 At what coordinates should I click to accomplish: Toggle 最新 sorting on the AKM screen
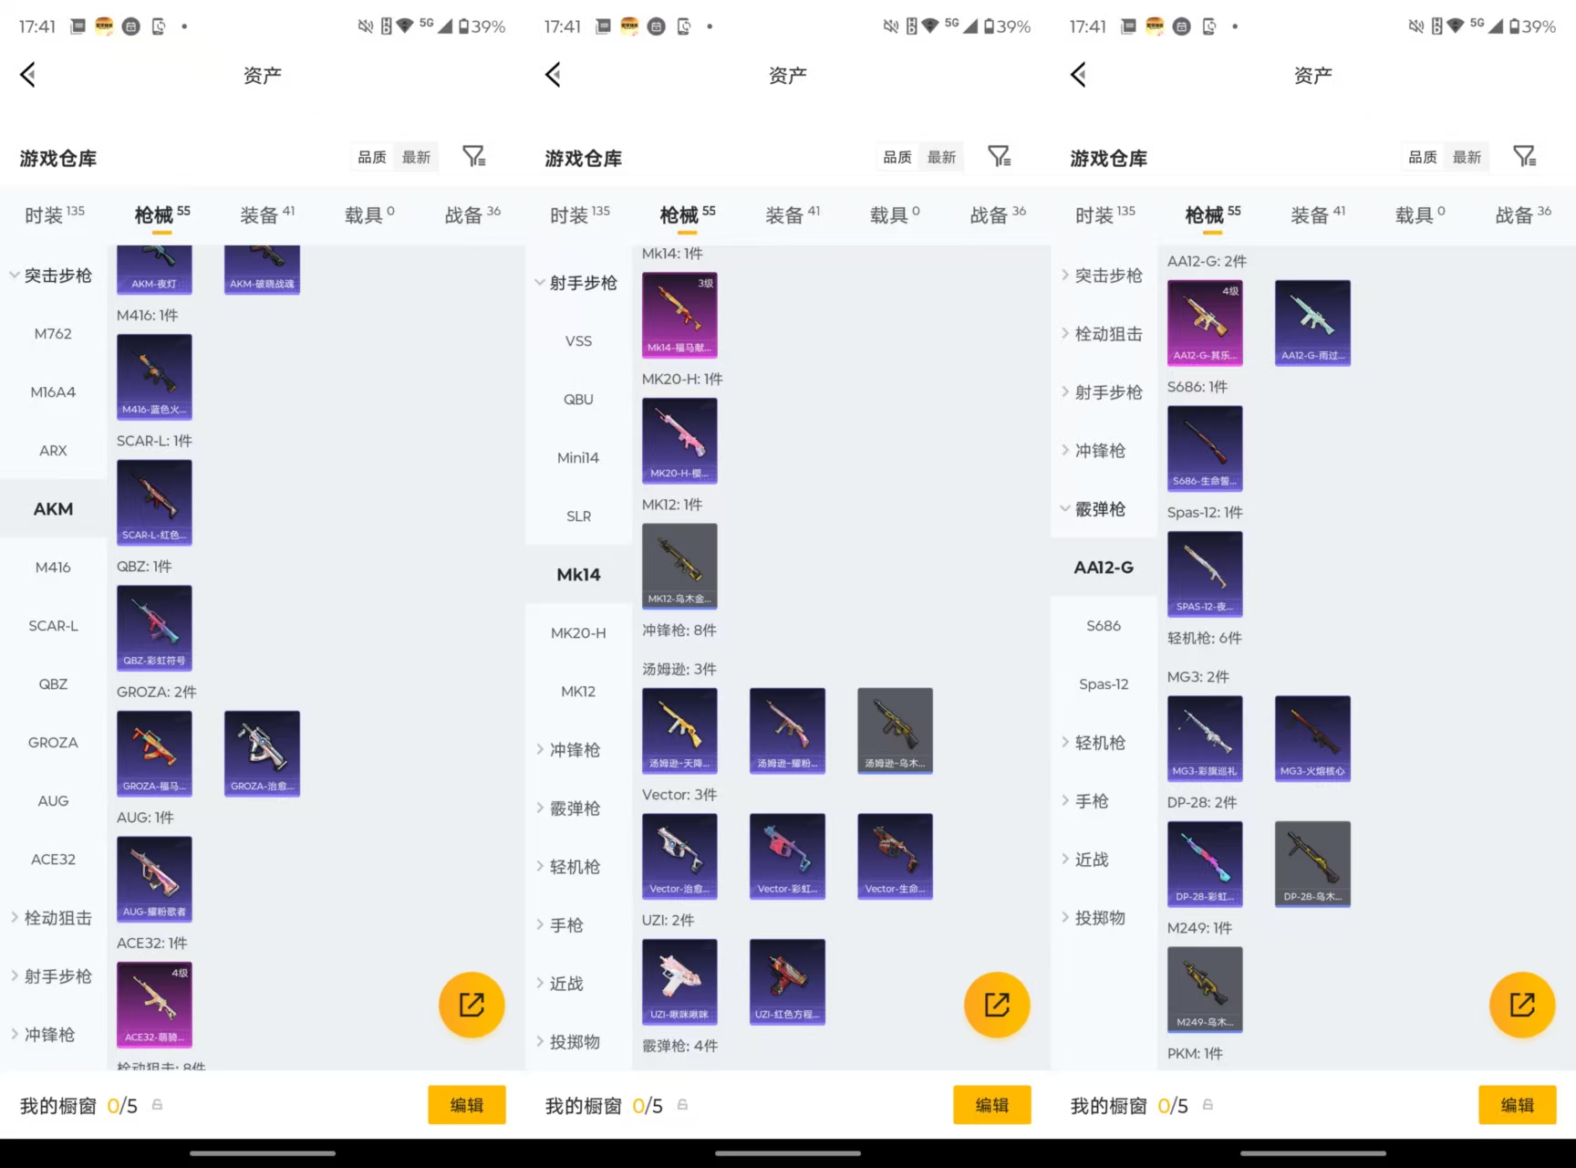coord(416,157)
